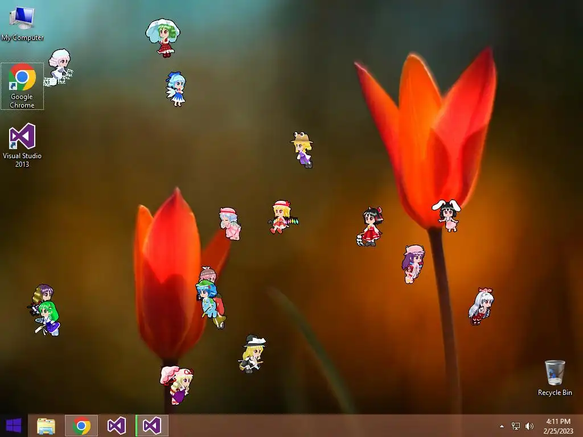
Task: Click the white-haired mascot beside the Chrome icon
Action: [x=59, y=68]
